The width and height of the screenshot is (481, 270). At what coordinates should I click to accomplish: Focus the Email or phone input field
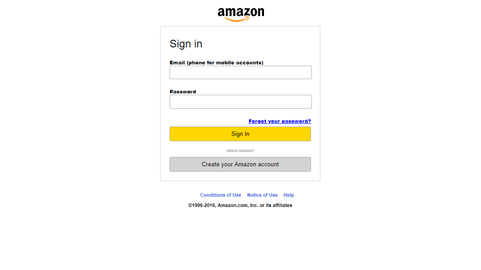pyautogui.click(x=241, y=72)
